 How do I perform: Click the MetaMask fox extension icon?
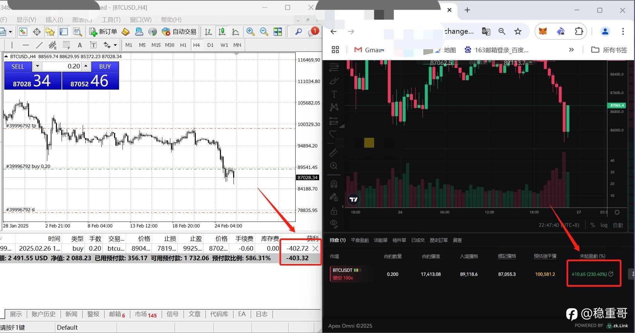pos(543,31)
